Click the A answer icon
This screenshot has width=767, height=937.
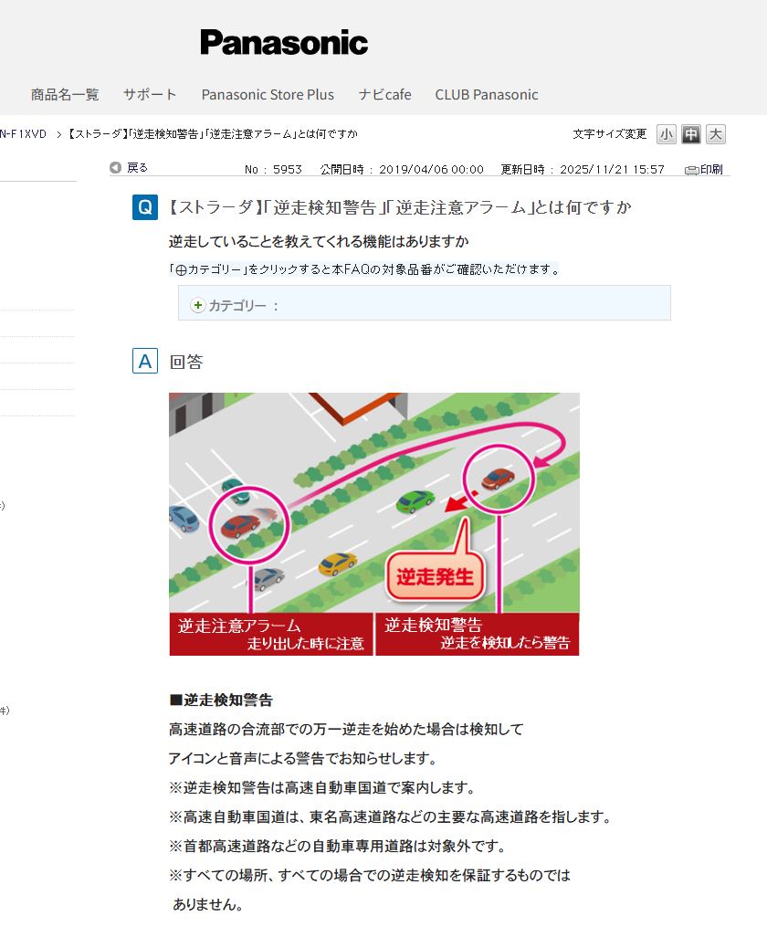tap(144, 362)
